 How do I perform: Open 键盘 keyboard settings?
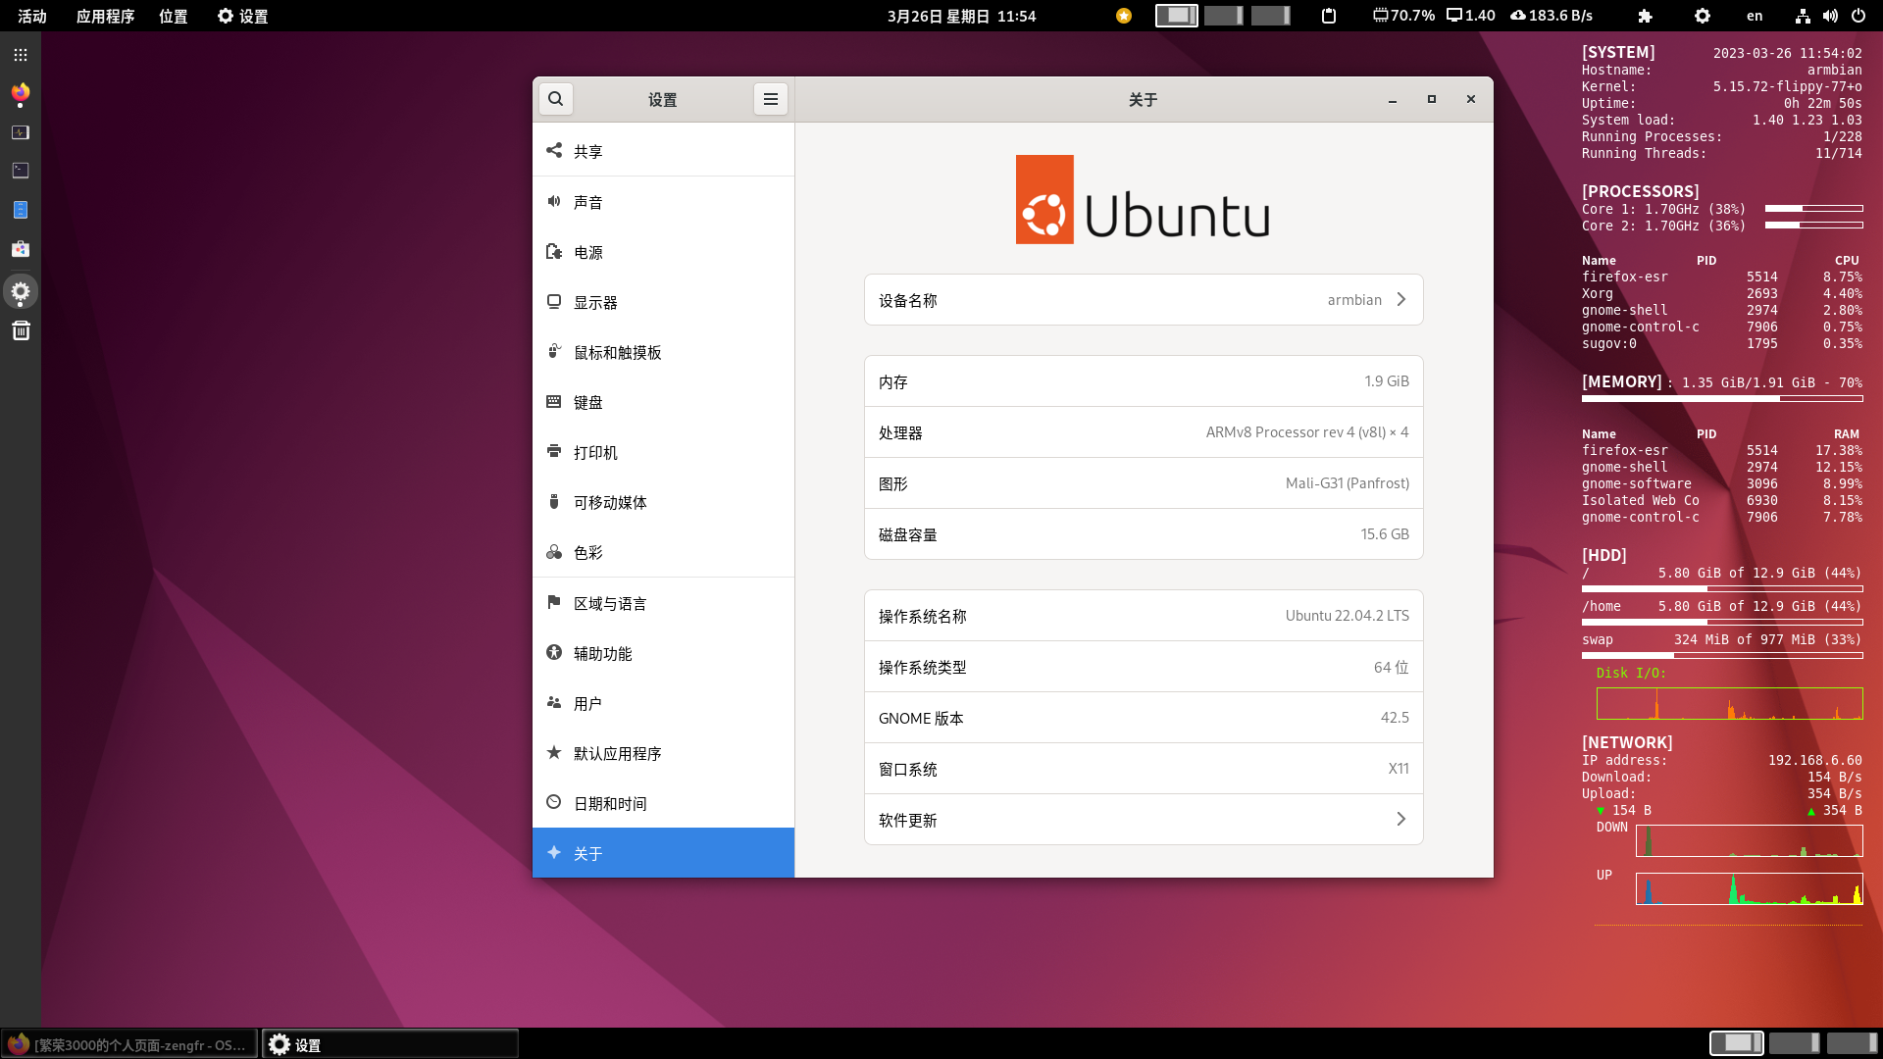coord(663,402)
